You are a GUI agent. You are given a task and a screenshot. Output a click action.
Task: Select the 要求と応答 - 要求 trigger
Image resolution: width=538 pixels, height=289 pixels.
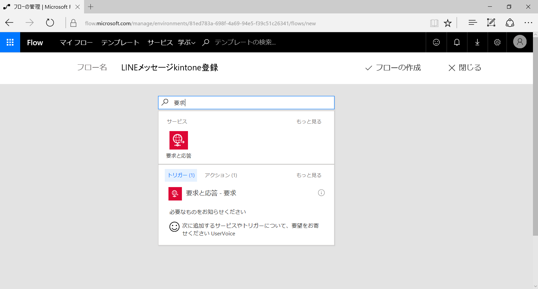pos(246,193)
